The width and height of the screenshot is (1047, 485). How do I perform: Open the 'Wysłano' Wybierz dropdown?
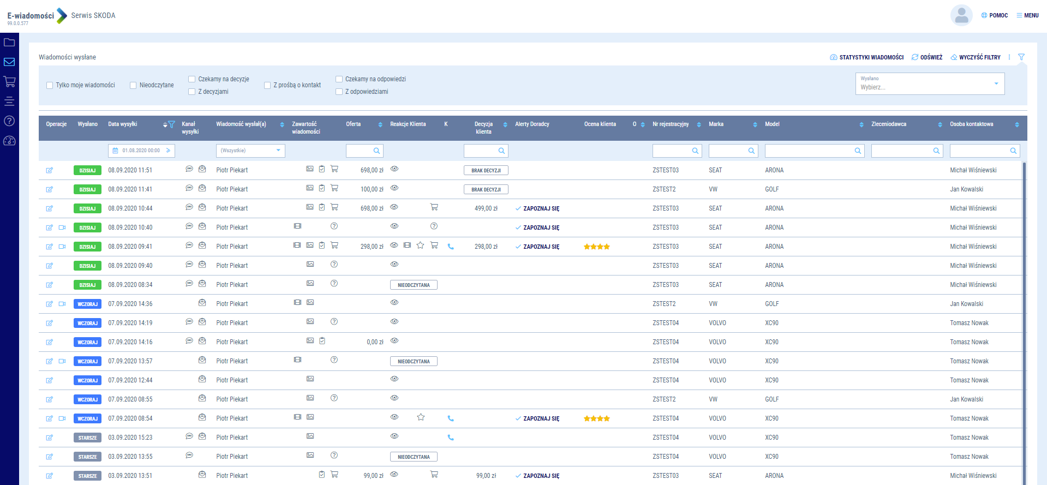(930, 84)
